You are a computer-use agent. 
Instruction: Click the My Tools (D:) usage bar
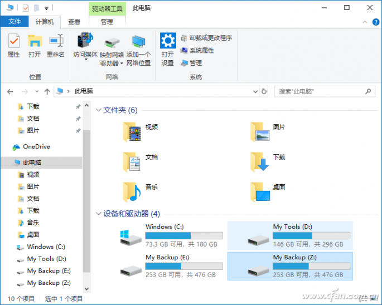(x=311, y=235)
